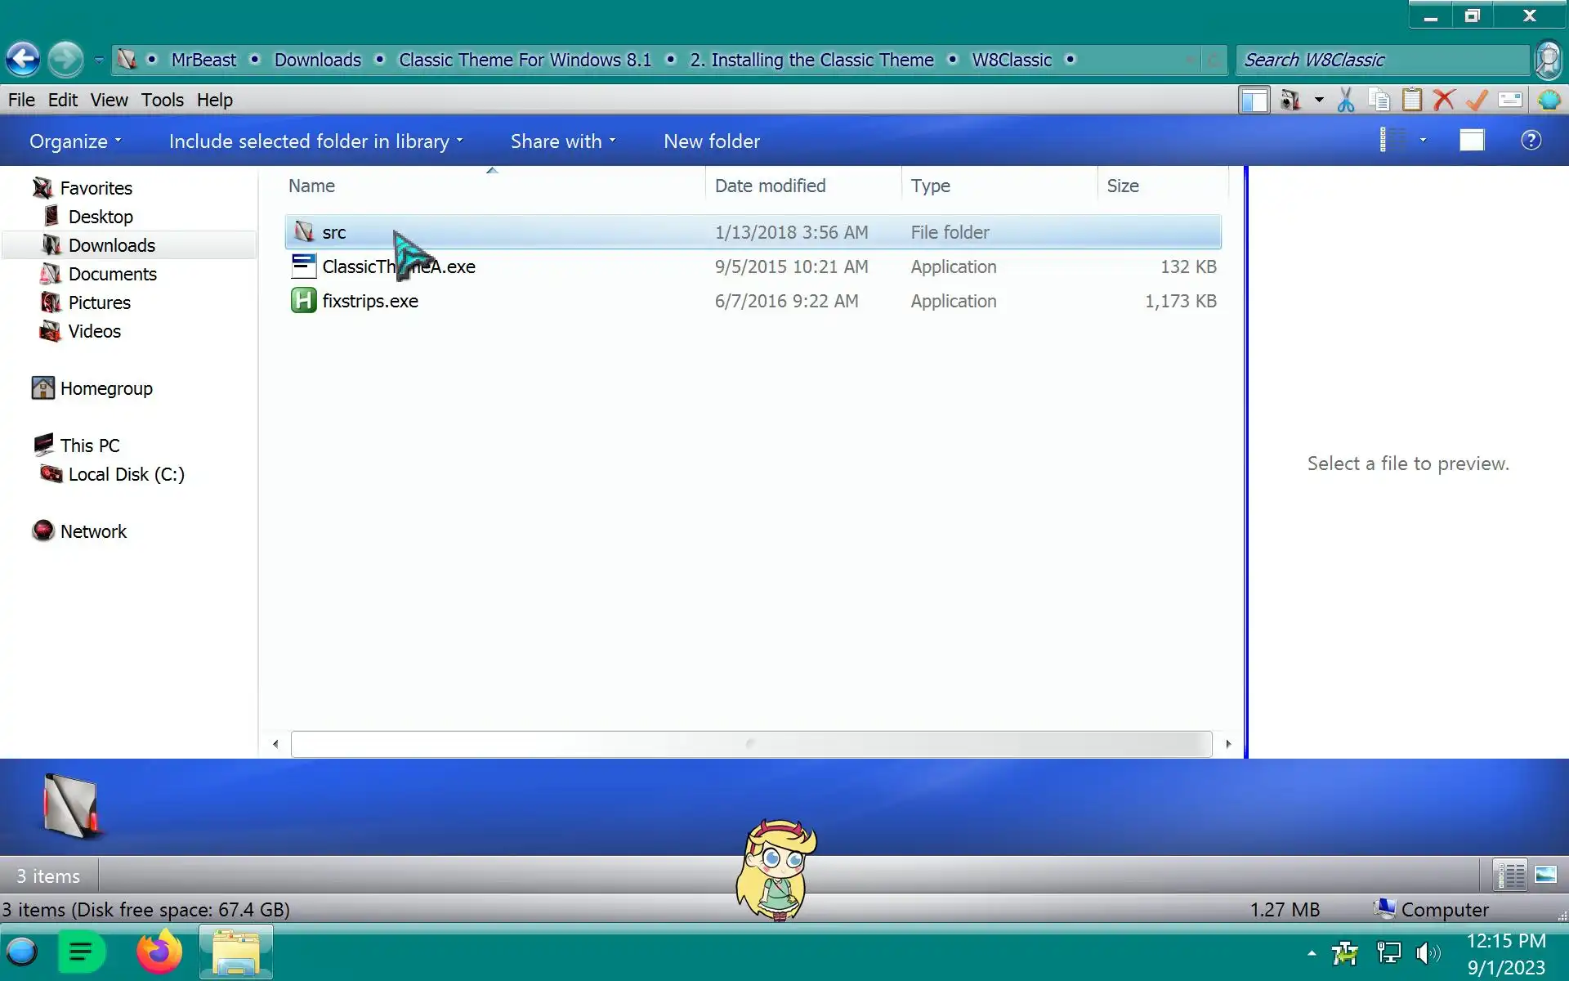Viewport: 1569px width, 981px height.
Task: Click the red X Delete icon
Action: coord(1444,100)
